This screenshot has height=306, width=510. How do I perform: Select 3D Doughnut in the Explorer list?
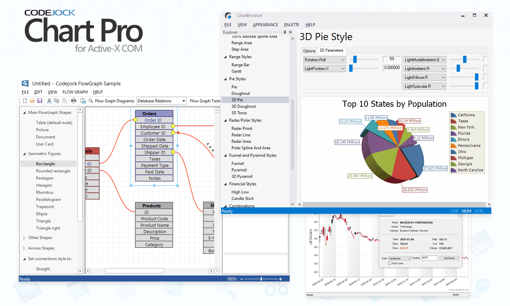click(x=243, y=106)
